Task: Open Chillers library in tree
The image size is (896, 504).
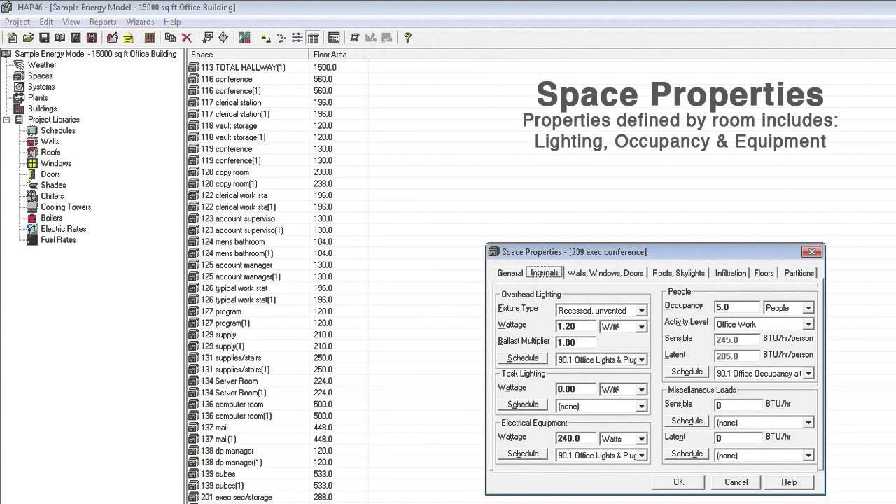Action: (x=52, y=196)
